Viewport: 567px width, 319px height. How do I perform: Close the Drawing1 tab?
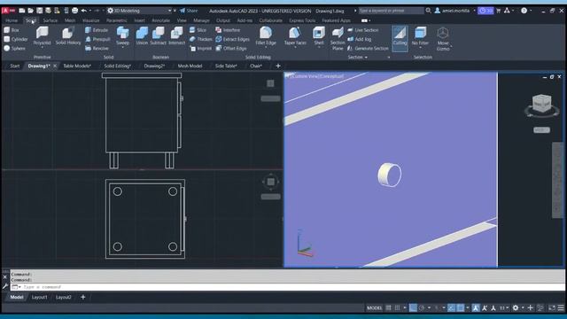(x=55, y=66)
